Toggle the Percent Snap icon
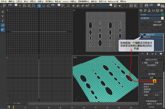This screenshot has height=109, width=165. point(83,6)
